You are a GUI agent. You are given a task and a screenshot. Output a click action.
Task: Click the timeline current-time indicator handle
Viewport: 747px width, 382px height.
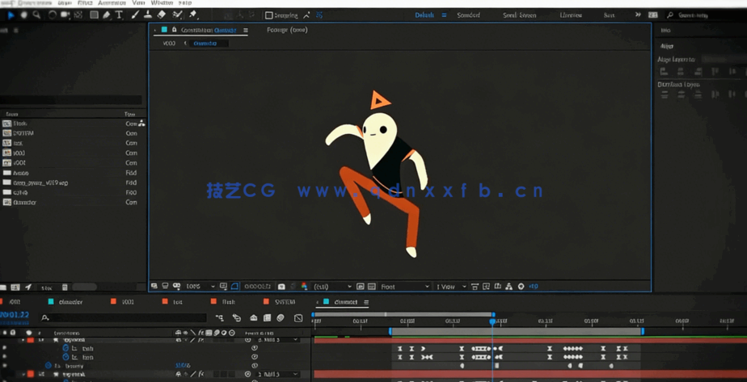pyautogui.click(x=492, y=321)
